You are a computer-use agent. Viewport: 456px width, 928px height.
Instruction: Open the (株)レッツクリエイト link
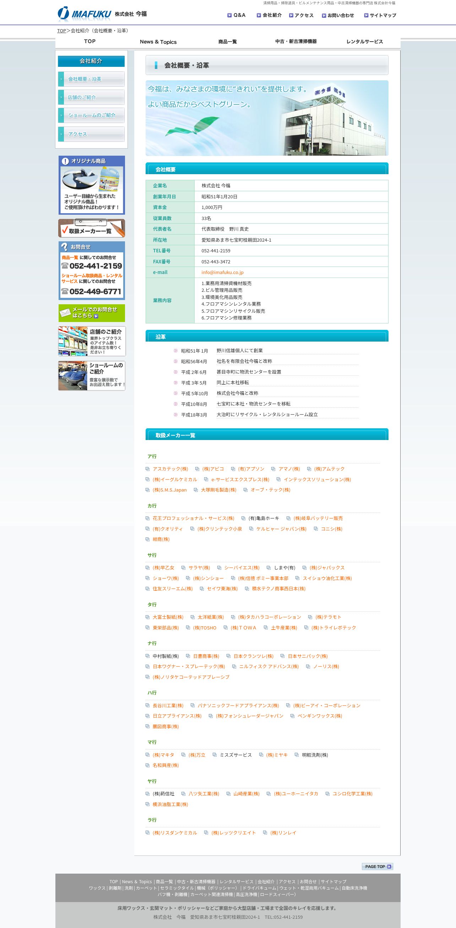coord(234,832)
